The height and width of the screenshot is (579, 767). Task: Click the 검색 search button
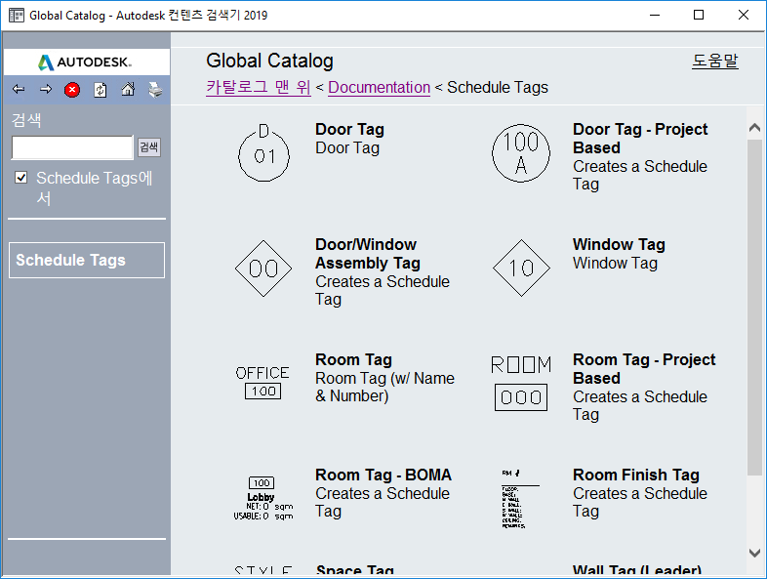coord(149,146)
